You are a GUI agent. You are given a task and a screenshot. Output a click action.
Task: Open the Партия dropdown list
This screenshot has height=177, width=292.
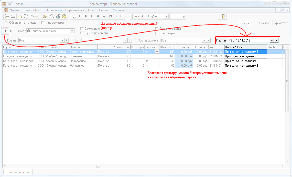point(272,40)
